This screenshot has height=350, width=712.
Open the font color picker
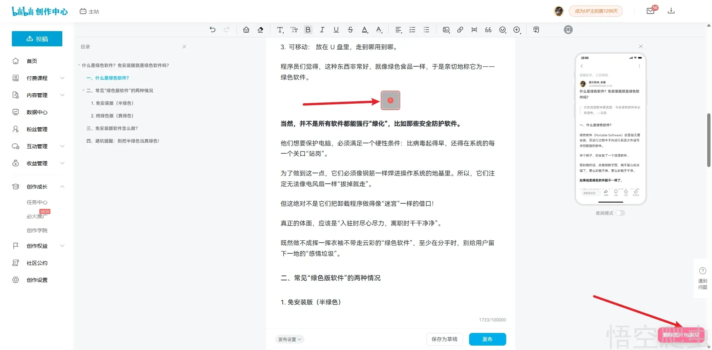[x=365, y=30]
